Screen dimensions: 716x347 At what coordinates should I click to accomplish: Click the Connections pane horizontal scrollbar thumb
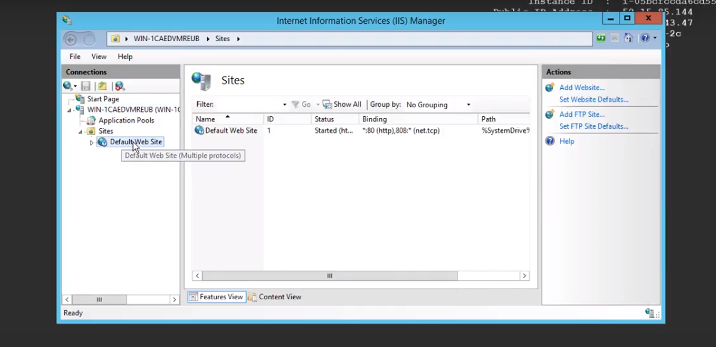99,300
